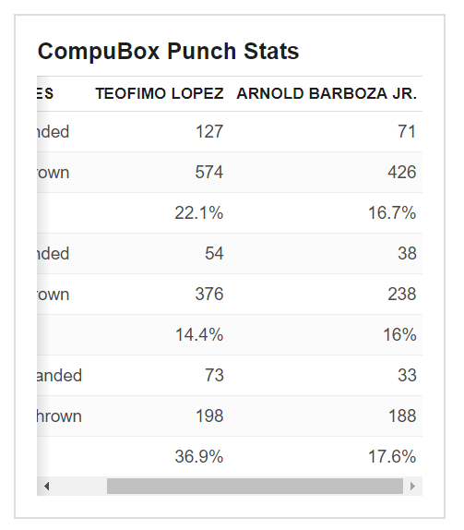Select the 198 thrown value for Lopez
Image resolution: width=464 pixels, height=530 pixels.
(x=209, y=416)
